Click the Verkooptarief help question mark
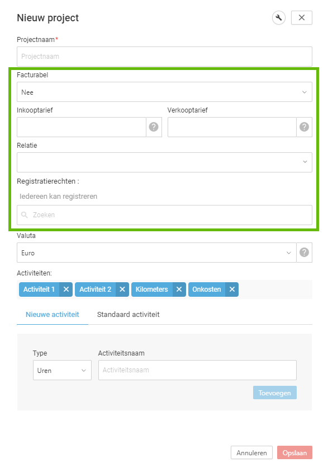This screenshot has width=328, height=467. (x=304, y=127)
